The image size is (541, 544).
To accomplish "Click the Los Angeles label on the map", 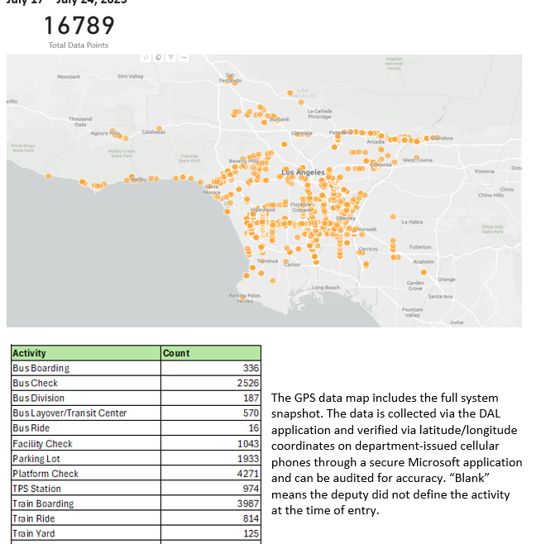I will [x=304, y=172].
